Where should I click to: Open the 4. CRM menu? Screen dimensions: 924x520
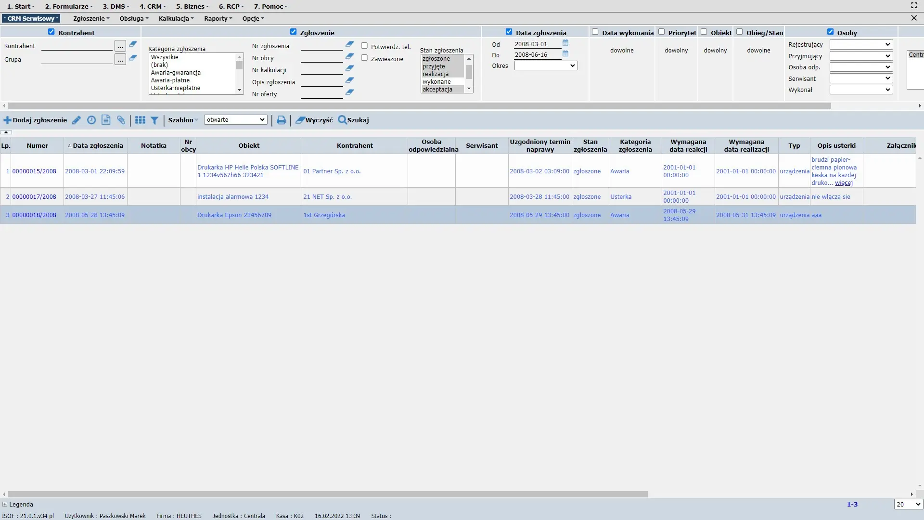click(x=153, y=6)
